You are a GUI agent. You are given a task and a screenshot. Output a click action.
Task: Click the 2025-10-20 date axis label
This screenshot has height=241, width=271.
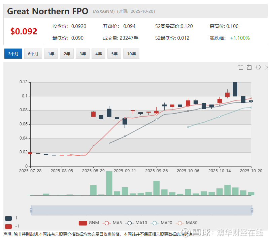tap(251, 171)
